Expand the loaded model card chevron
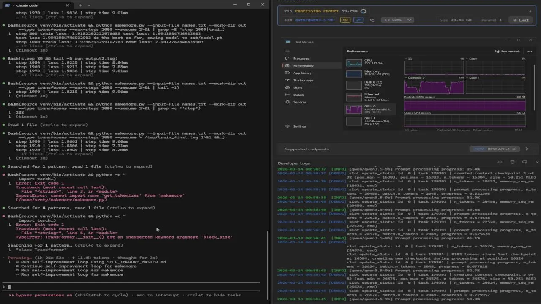Viewport: 541px width, 304px height. coord(530,11)
